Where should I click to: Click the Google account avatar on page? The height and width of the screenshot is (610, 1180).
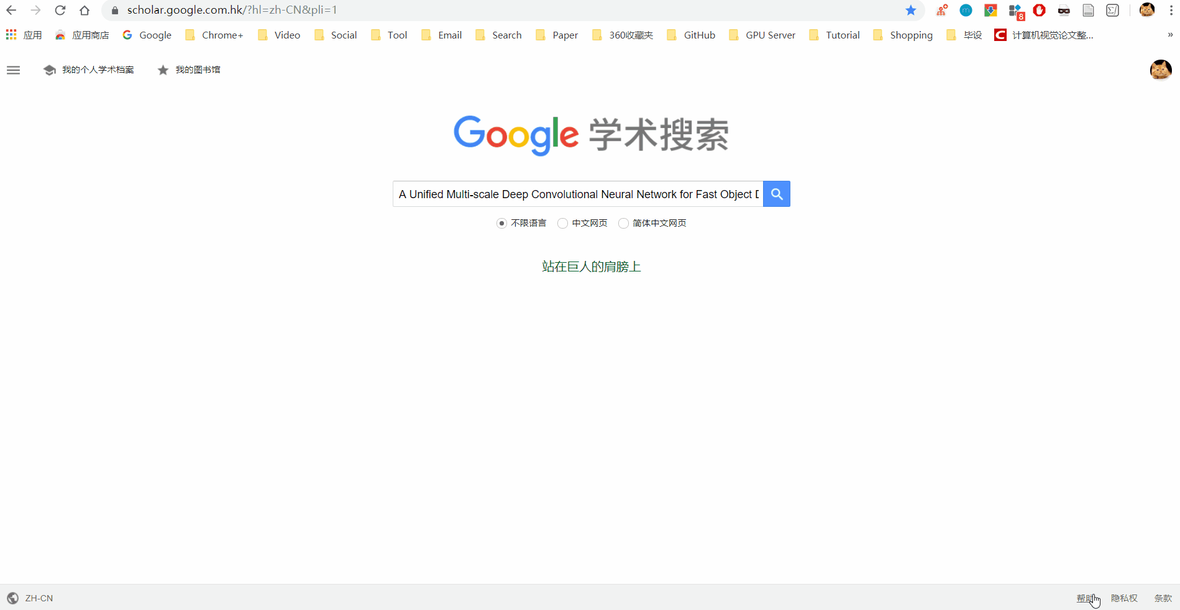[1160, 70]
